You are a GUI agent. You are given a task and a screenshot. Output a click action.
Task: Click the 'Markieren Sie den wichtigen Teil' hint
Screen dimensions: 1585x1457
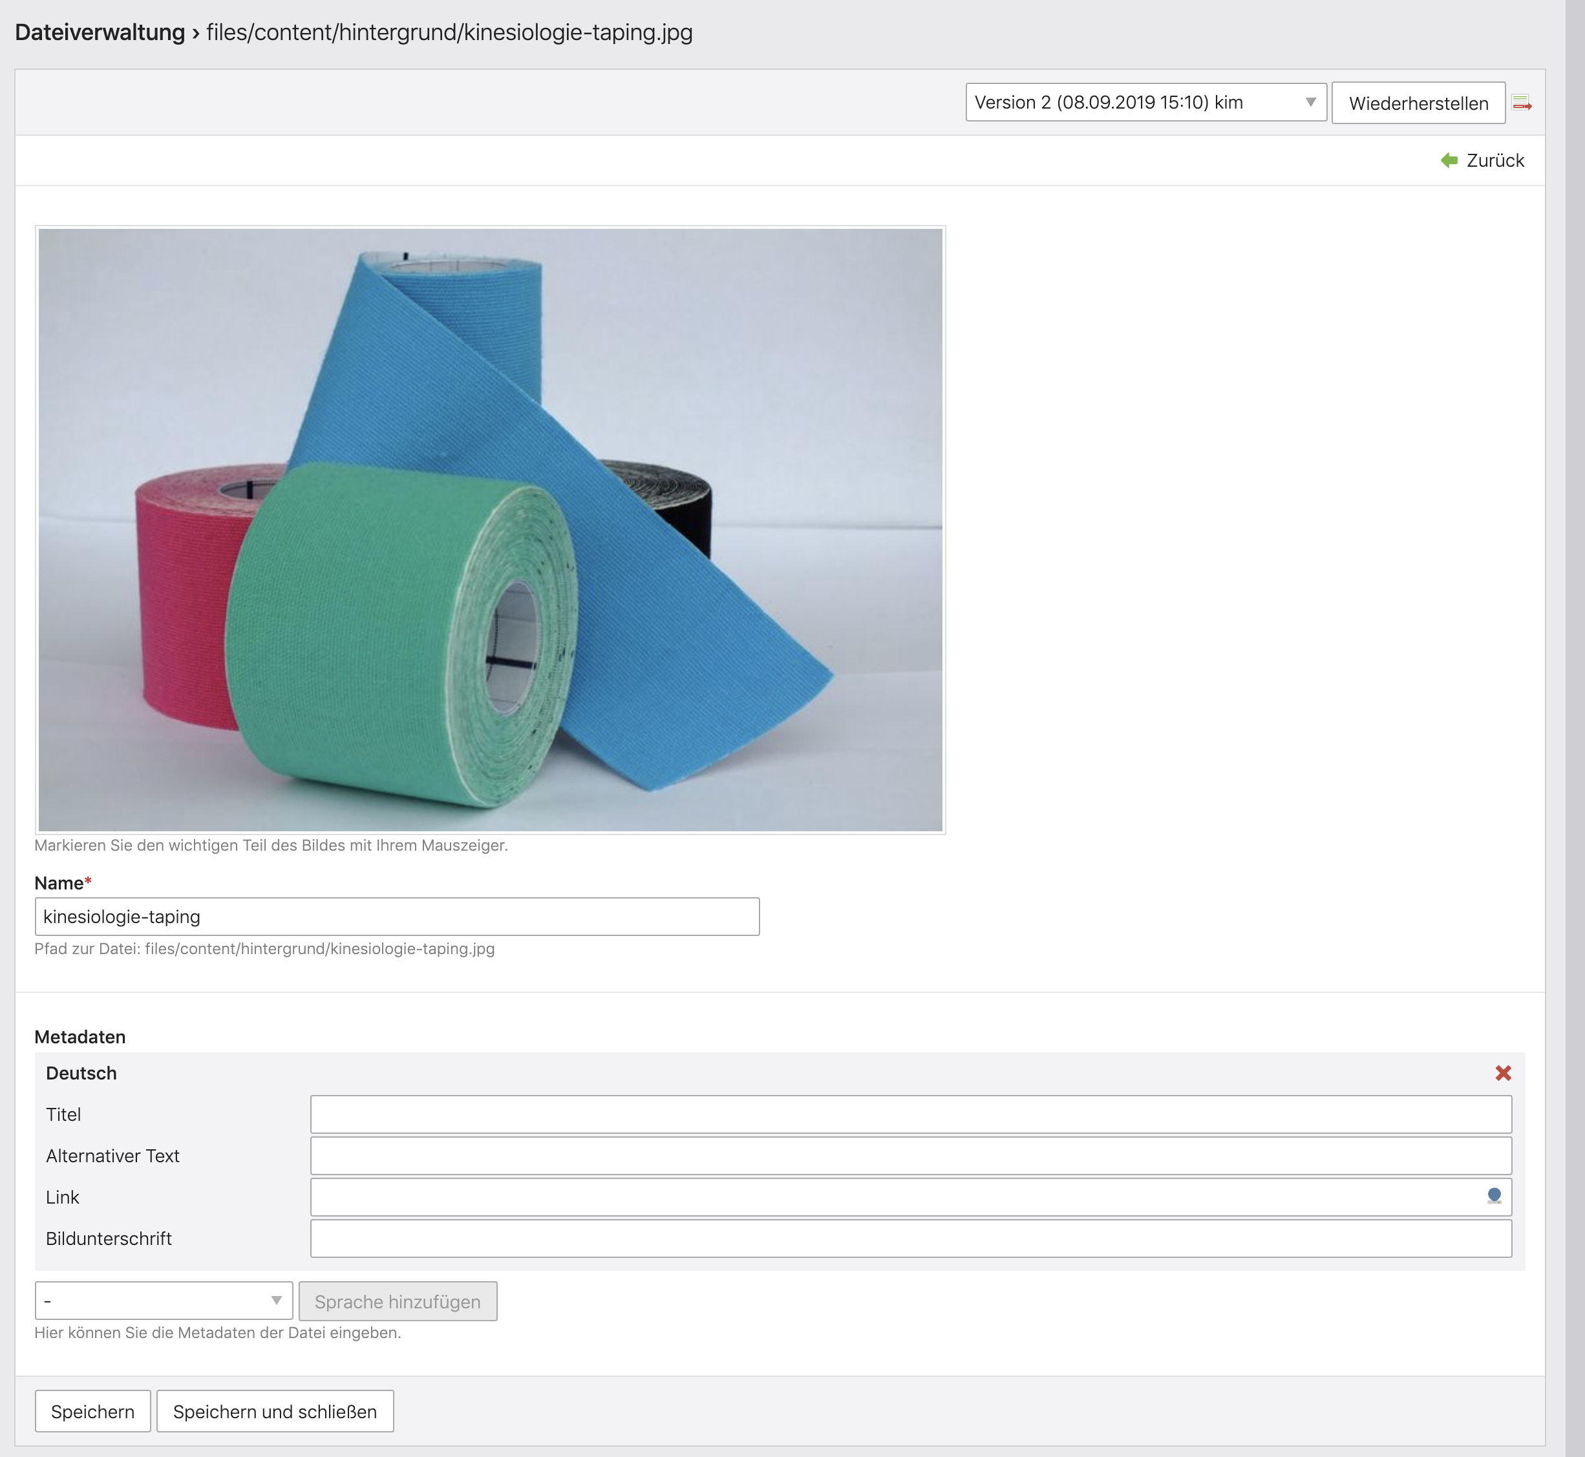pos(270,845)
